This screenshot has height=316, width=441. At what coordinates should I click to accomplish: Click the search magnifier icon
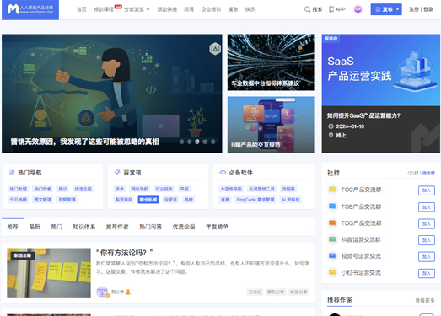click(x=307, y=9)
